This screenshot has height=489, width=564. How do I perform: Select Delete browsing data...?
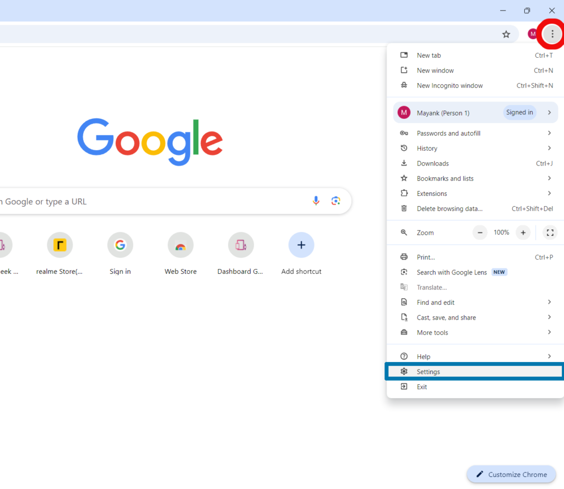point(475,209)
